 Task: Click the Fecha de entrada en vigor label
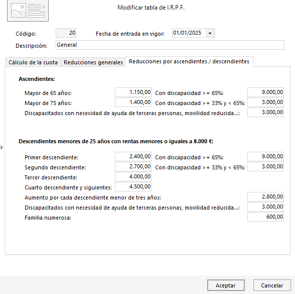pos(130,34)
